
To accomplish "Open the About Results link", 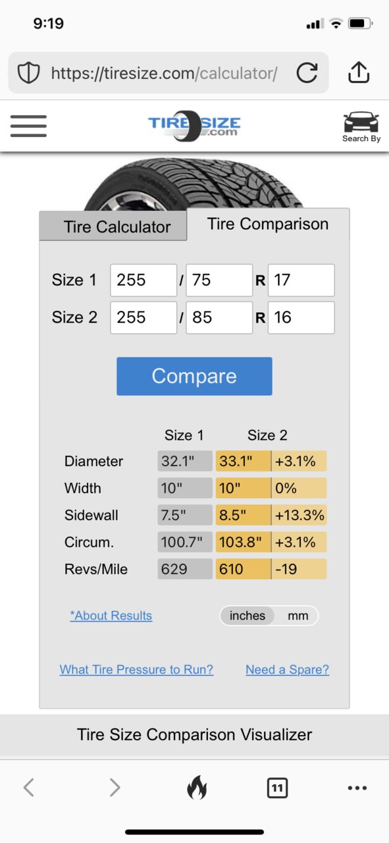I will (111, 616).
